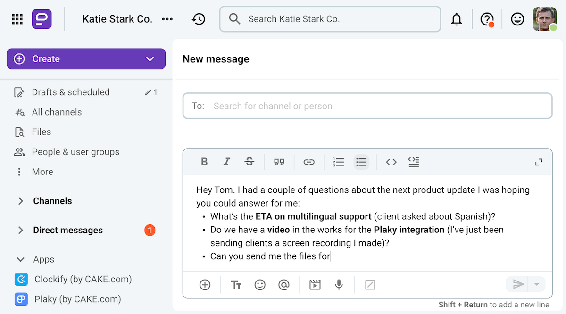
Task: Open the emoji picker in the composer
Action: click(x=260, y=285)
